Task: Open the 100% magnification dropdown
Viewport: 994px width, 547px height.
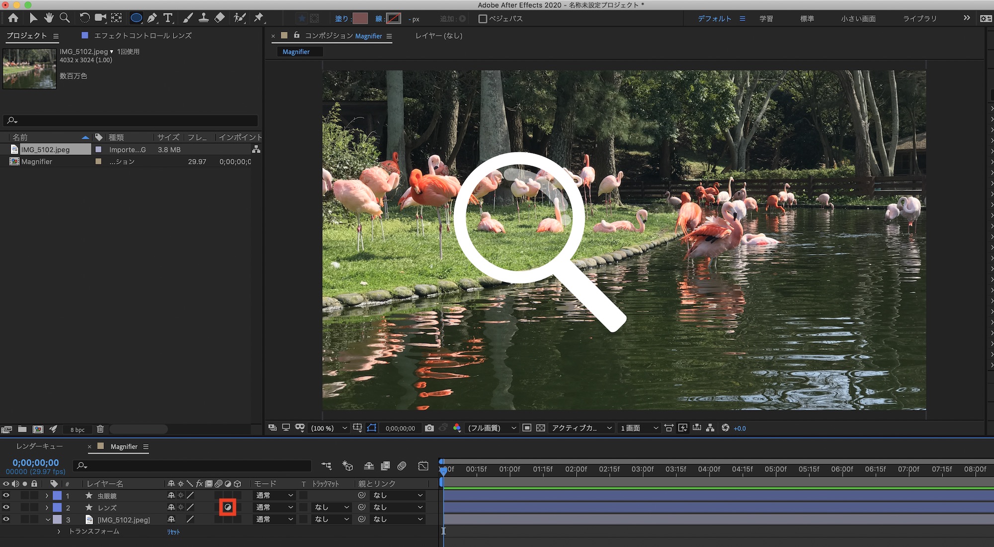Action: tap(329, 428)
